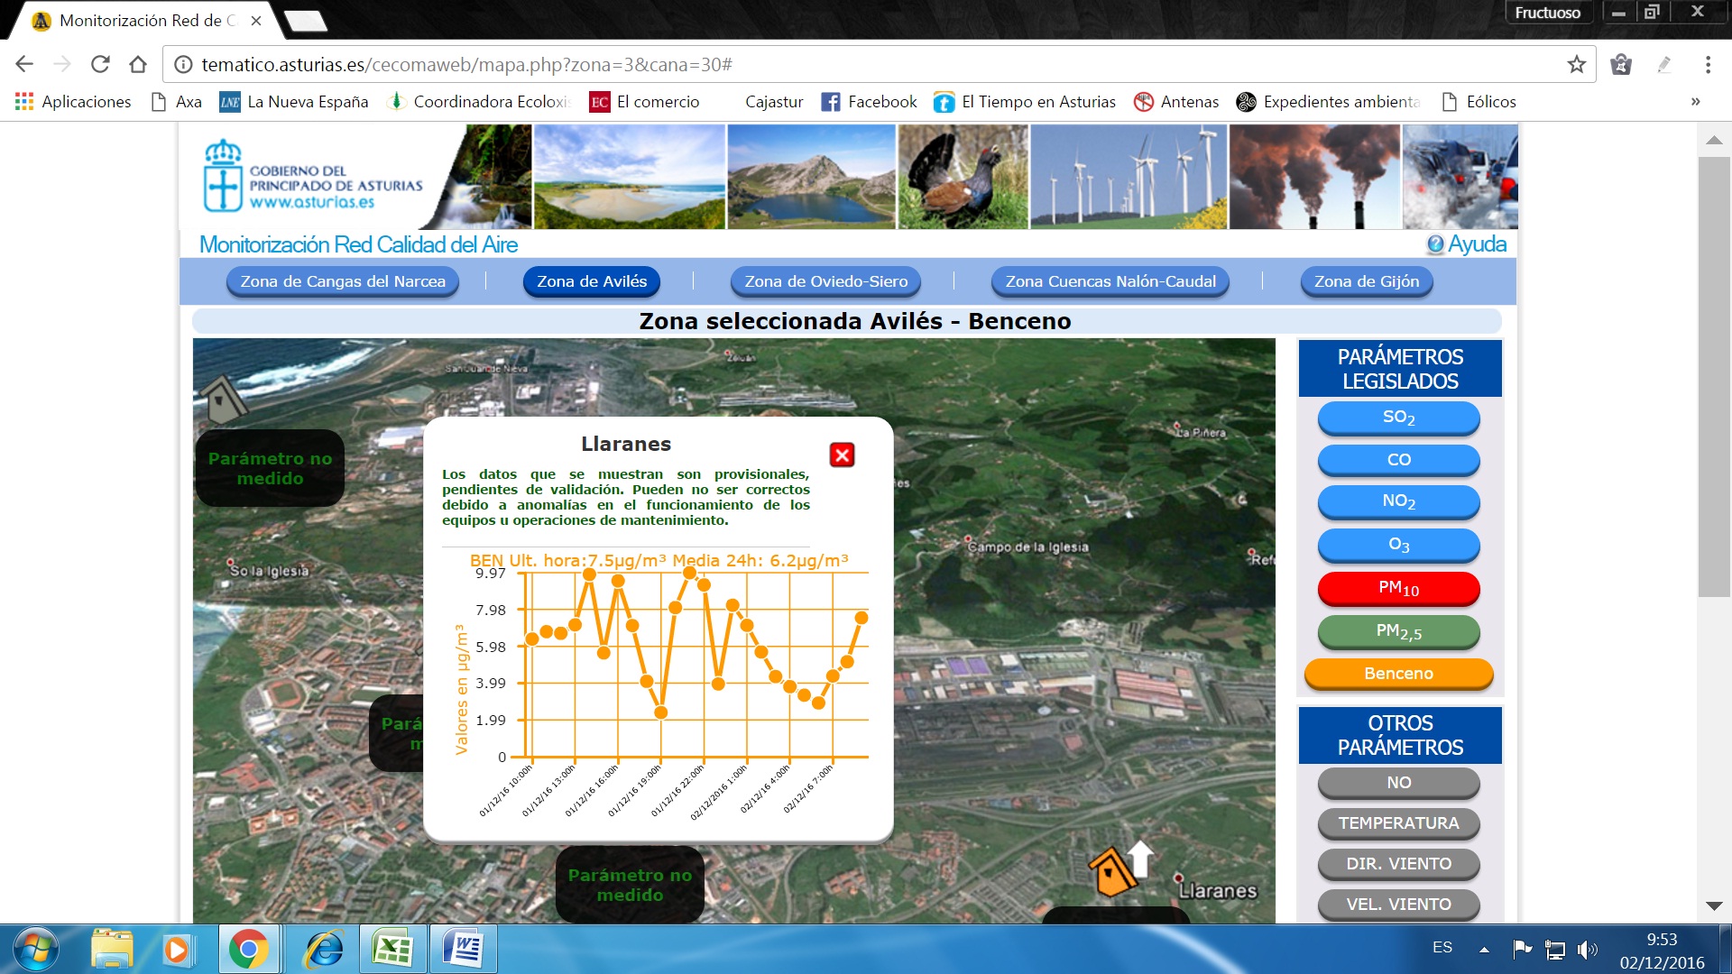Screen dimensions: 1732x974
Task: Reload the page
Action: pos(100,65)
